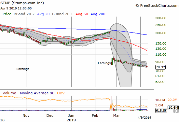The width and height of the screenshot is (179, 122).
Task: Click the tall red volume spike bar
Action: coord(111,103)
